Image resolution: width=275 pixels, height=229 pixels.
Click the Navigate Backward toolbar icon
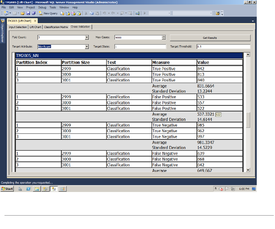pos(122,13)
